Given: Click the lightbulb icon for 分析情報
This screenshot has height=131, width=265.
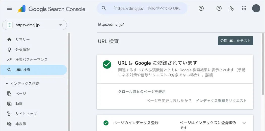Looking at the screenshot, I should (9, 50).
